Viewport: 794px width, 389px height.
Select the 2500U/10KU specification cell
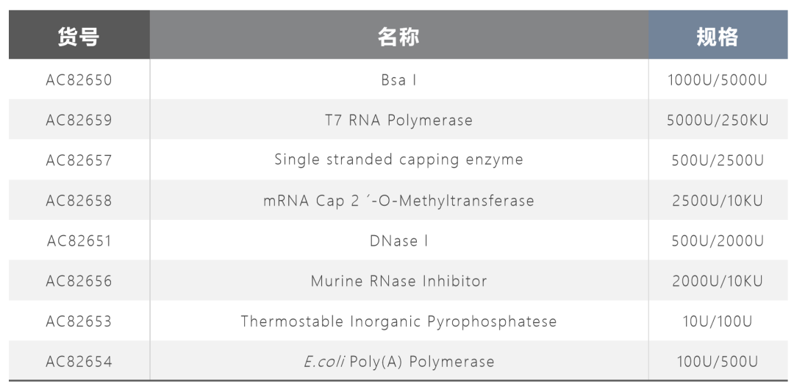pyautogui.click(x=717, y=200)
